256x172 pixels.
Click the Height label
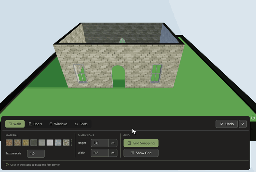(x=82, y=143)
